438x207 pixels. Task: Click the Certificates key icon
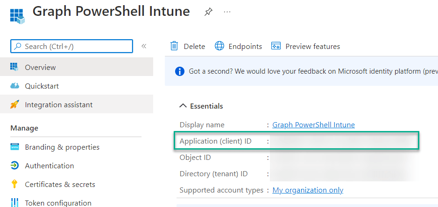tap(14, 185)
